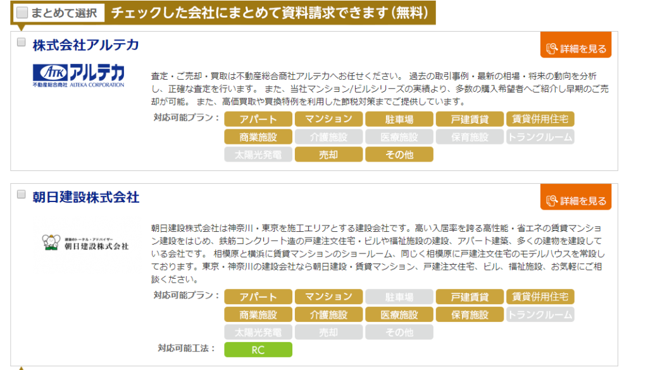
Task: Click the 朝日建設株式会社 company logo
Action: pyautogui.click(x=85, y=242)
